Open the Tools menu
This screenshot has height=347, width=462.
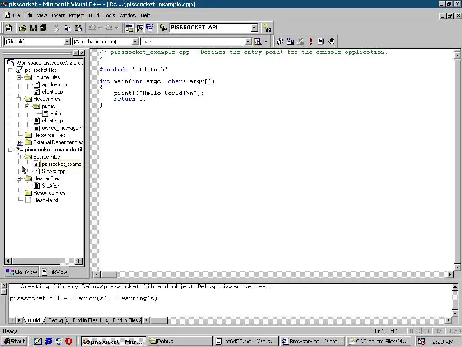[109, 15]
